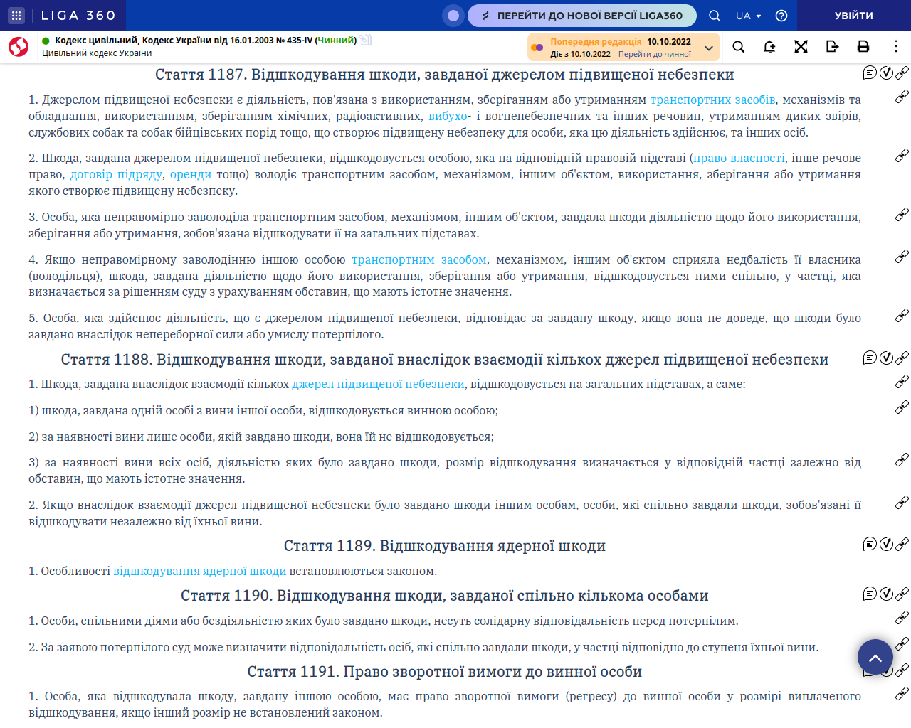
Task: Copy link to paragraph 1 of Стаття 1188
Action: point(902,382)
